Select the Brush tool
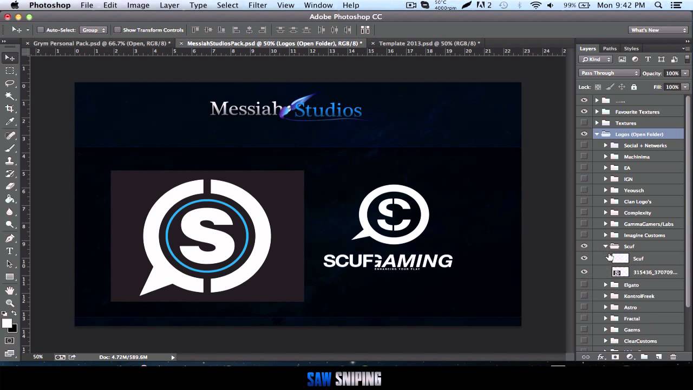This screenshot has height=390, width=693. pos(10,148)
